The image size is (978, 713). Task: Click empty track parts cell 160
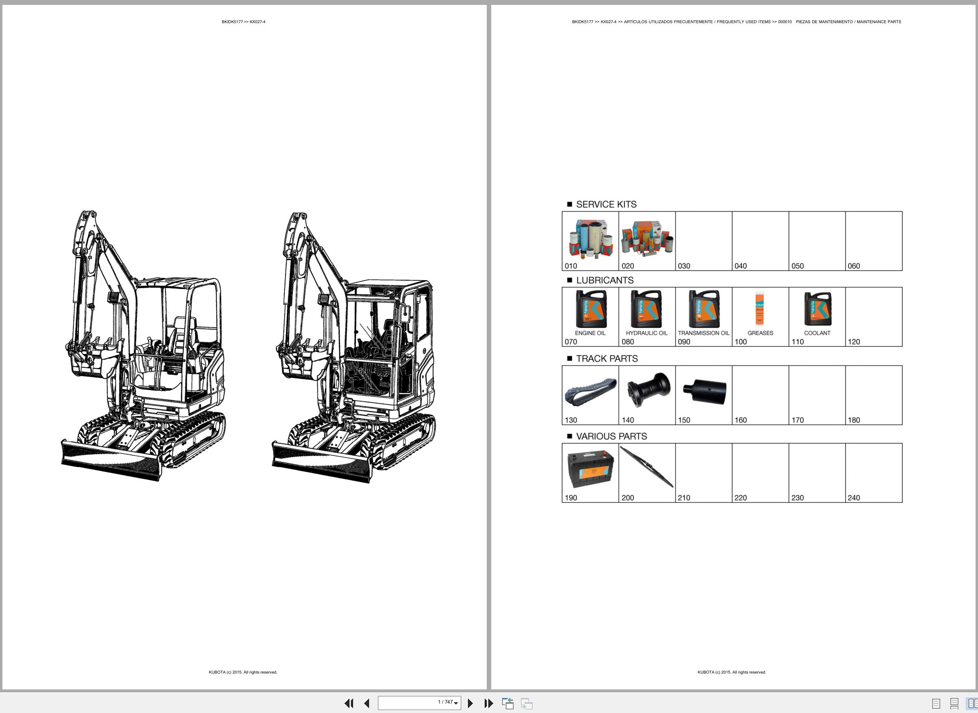[x=760, y=396]
